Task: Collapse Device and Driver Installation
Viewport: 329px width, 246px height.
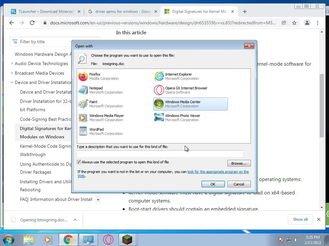Action: (x=12, y=82)
